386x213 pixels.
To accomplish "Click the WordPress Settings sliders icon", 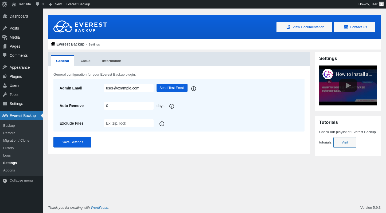I will point(5,104).
